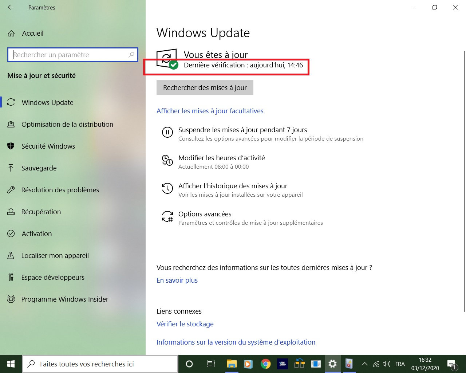The image size is (466, 373).
Task: Click 'Suspendre les mises à jour pendant 7 jours'
Action: tap(243, 130)
